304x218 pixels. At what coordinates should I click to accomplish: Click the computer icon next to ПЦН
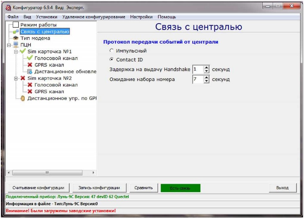click(x=16, y=45)
